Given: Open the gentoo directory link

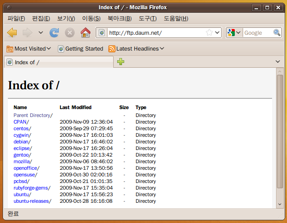Looking at the screenshot, I should pos(21,155).
